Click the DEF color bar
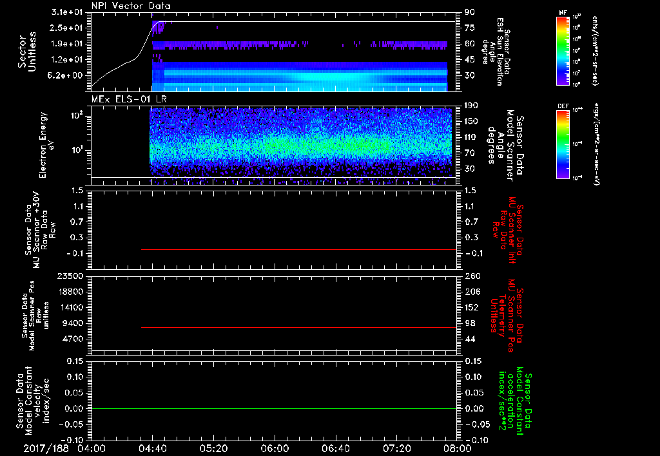The height and width of the screenshot is (456, 660). (x=563, y=144)
